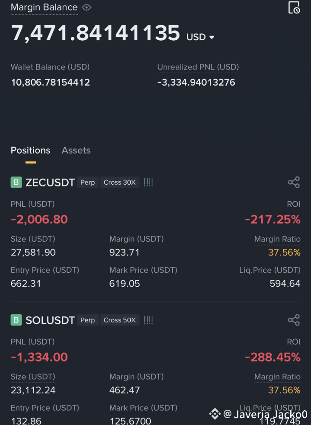Switch to the Assets tab
Image resolution: width=311 pixels, height=425 pixels.
click(76, 150)
